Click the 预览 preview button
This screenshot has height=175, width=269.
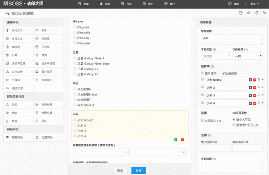pyautogui.click(x=120, y=170)
